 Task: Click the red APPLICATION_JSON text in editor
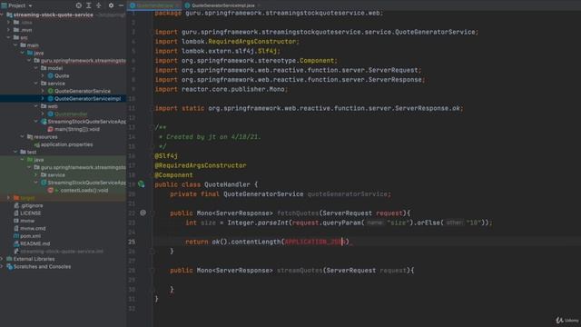point(315,242)
